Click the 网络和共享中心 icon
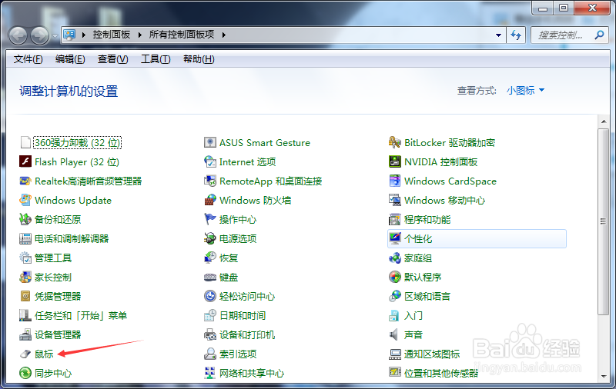The image size is (616, 389). pos(210,373)
